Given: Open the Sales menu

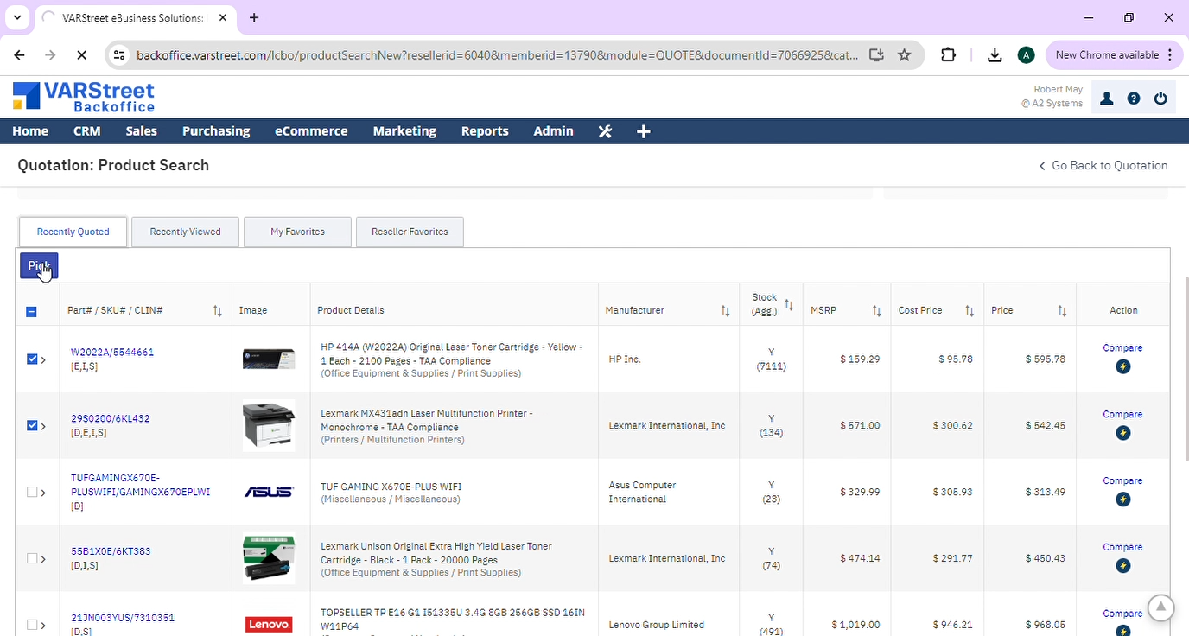Looking at the screenshot, I should (141, 131).
